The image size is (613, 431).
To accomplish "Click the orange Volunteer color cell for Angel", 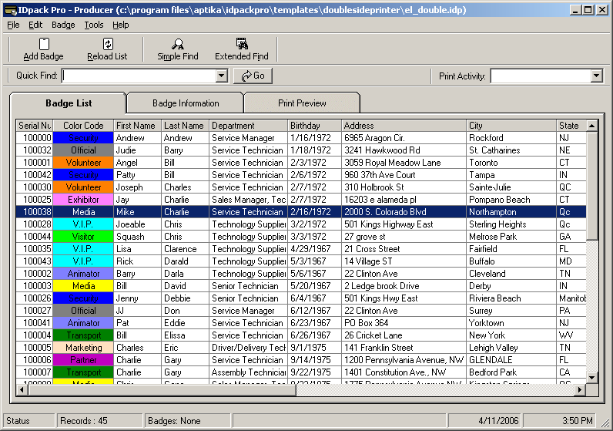I will 83,163.
